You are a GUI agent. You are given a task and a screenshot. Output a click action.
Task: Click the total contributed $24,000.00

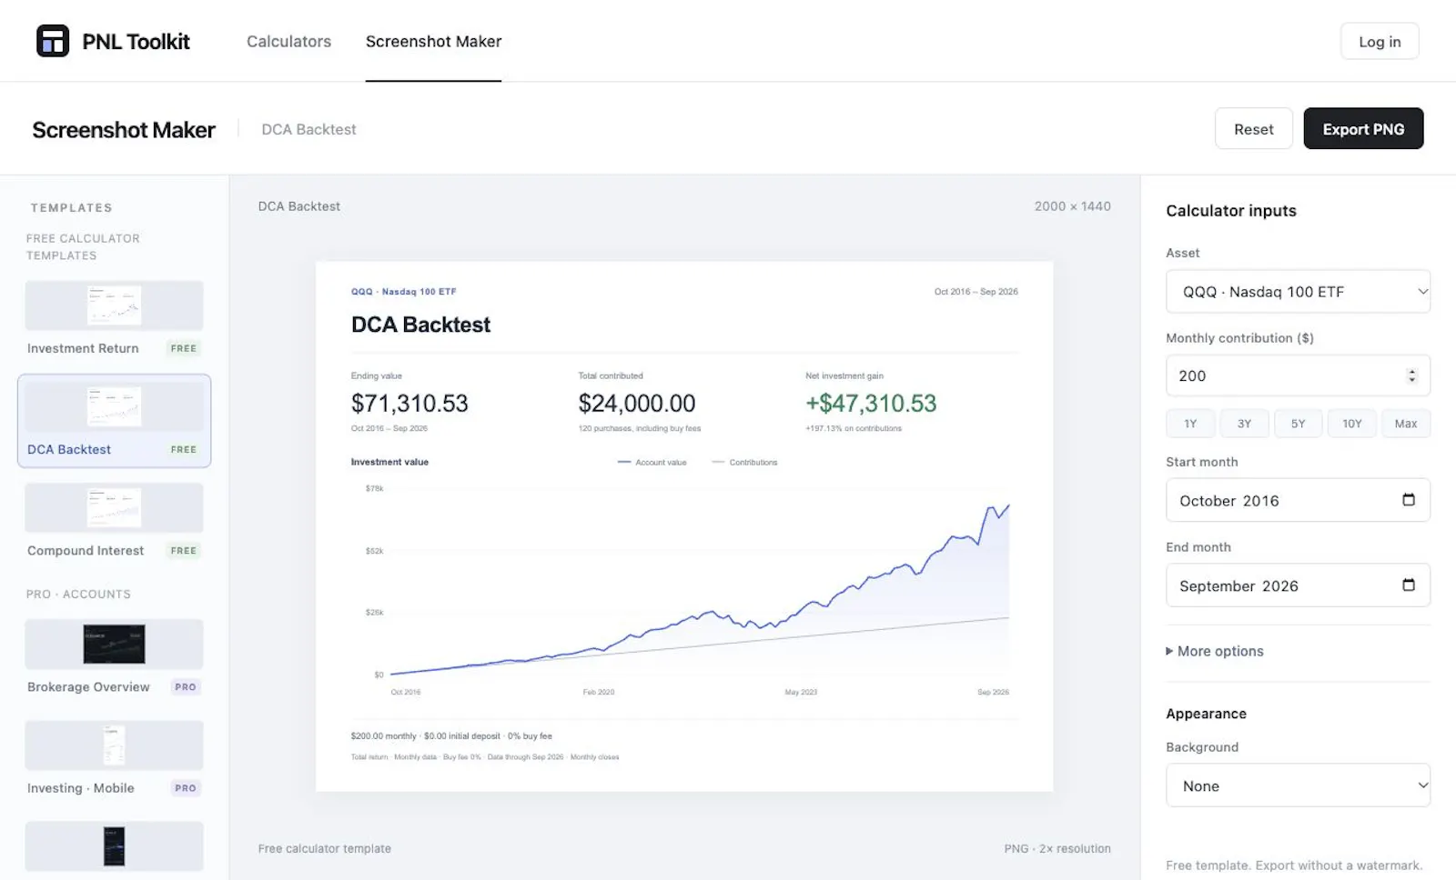point(637,403)
